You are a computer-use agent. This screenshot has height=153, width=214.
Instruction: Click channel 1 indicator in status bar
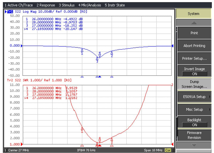coord(5,150)
